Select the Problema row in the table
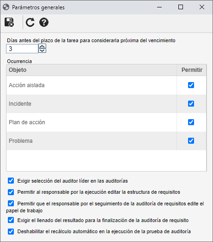This screenshot has width=213, height=242. click(x=106, y=141)
